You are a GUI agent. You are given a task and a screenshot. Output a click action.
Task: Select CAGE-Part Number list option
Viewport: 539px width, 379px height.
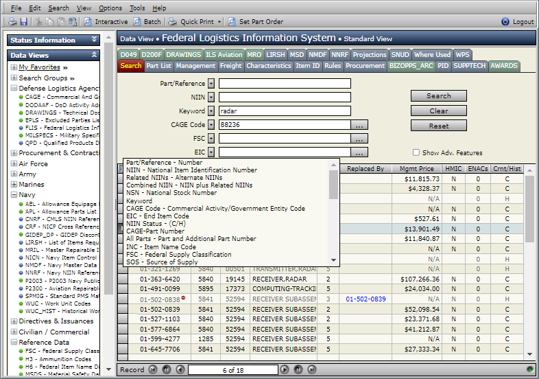155,231
